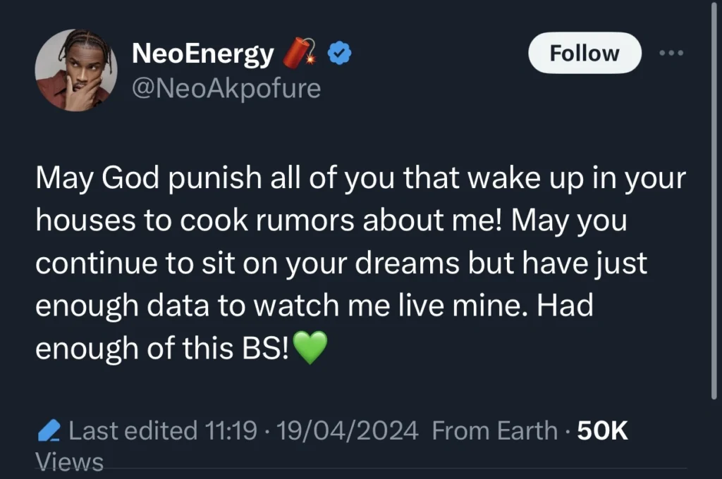Open the more actions menu for this tweet

point(671,51)
